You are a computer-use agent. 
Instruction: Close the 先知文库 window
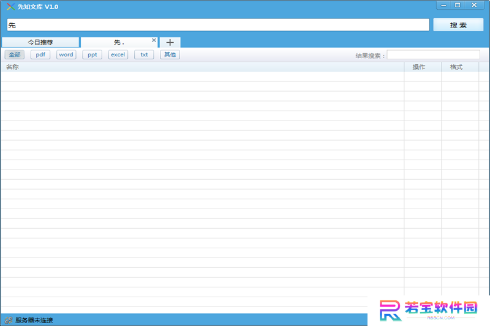474,6
